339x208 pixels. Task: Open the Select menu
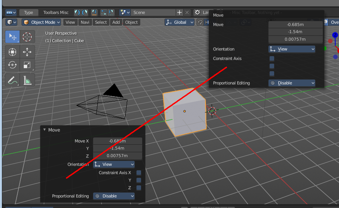(101, 22)
